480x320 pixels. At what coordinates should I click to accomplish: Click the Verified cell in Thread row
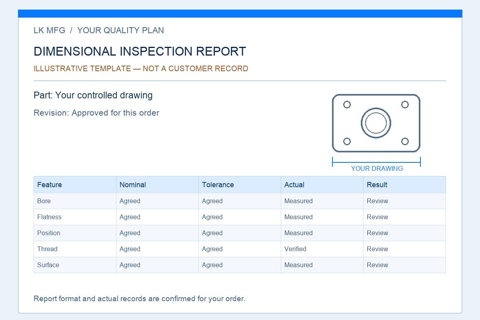point(322,249)
